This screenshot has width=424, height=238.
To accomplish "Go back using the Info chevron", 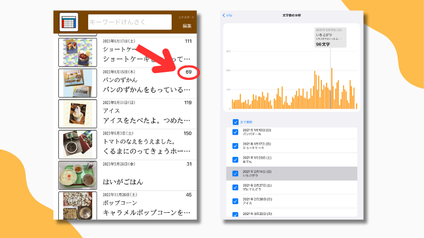I will (x=228, y=15).
